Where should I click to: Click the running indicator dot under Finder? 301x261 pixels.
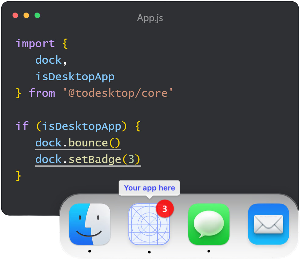click(x=90, y=251)
